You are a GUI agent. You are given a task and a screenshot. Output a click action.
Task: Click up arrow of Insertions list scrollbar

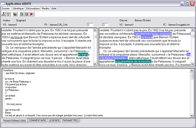[192, 70]
